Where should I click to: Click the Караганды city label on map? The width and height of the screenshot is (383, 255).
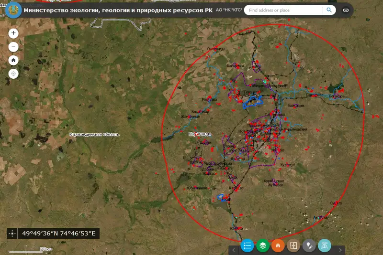(200, 134)
